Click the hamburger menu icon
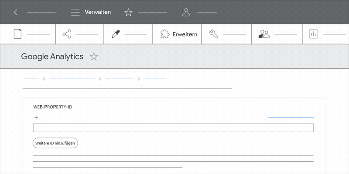The height and width of the screenshot is (174, 349). tap(75, 12)
